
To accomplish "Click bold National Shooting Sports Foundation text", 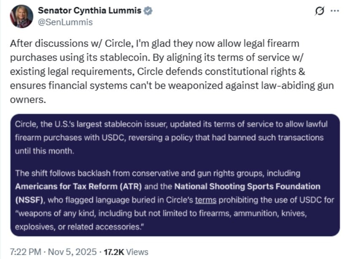I will (247, 186).
